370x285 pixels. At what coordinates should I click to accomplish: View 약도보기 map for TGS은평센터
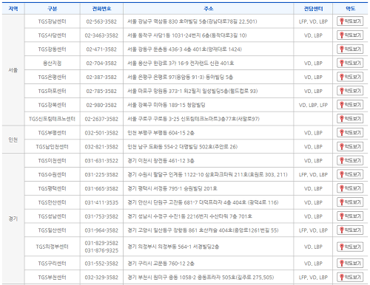pyautogui.click(x=350, y=77)
